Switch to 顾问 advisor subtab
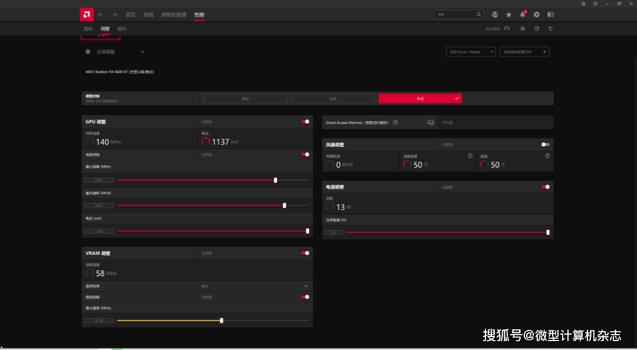The width and height of the screenshot is (637, 350). coord(122,29)
